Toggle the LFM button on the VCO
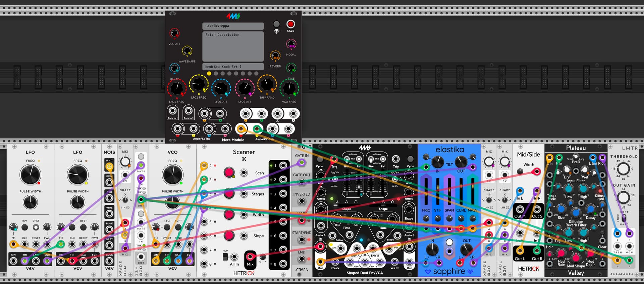The width and height of the screenshot is (644, 284). click(167, 227)
